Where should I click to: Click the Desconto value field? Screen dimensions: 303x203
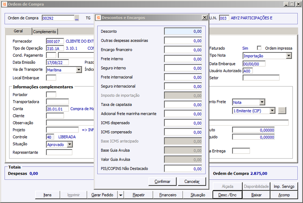coord(183,31)
